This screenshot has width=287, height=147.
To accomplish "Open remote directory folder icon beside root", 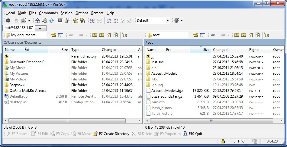I will click(x=196, y=35).
